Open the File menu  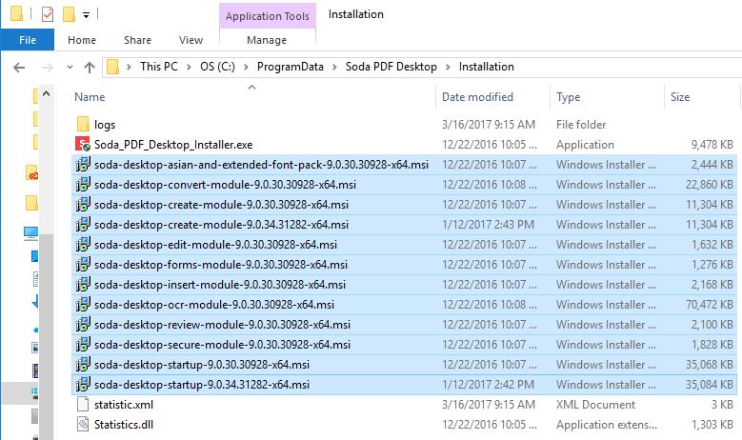(28, 40)
